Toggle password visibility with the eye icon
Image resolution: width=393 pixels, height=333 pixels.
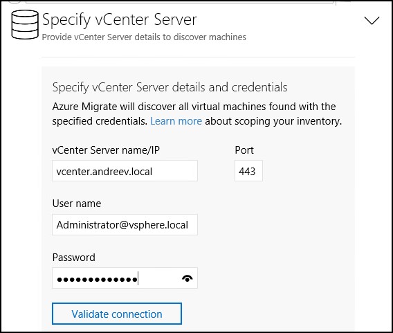pos(188,278)
